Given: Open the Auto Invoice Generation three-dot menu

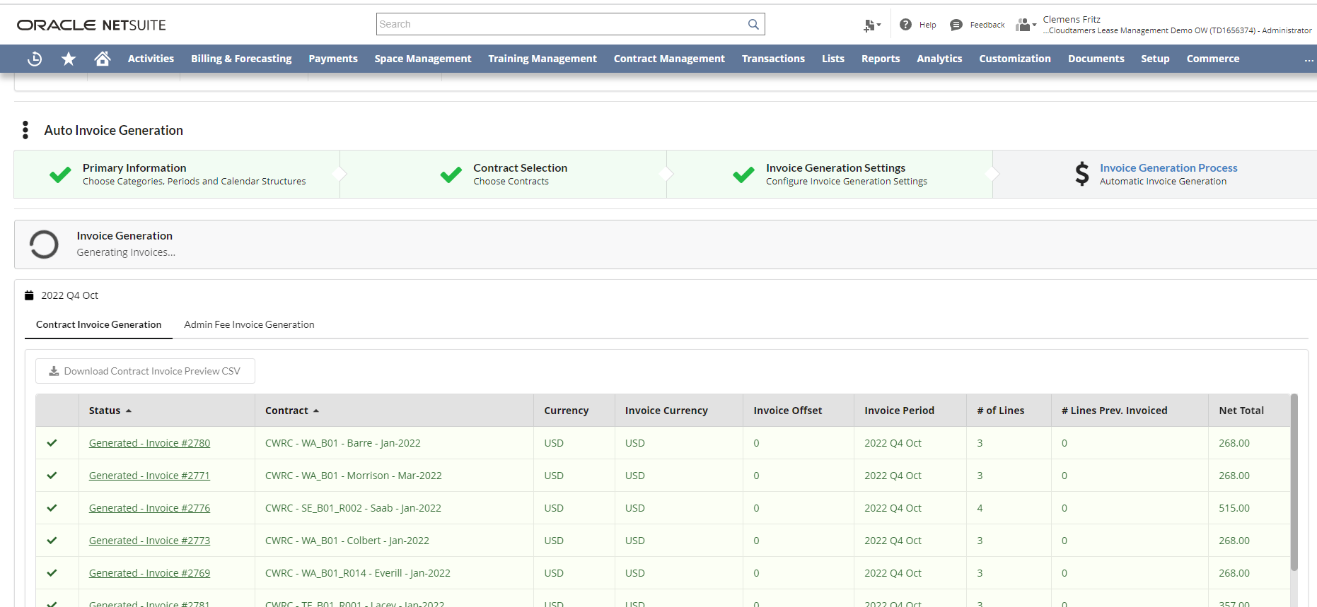Looking at the screenshot, I should point(25,130).
